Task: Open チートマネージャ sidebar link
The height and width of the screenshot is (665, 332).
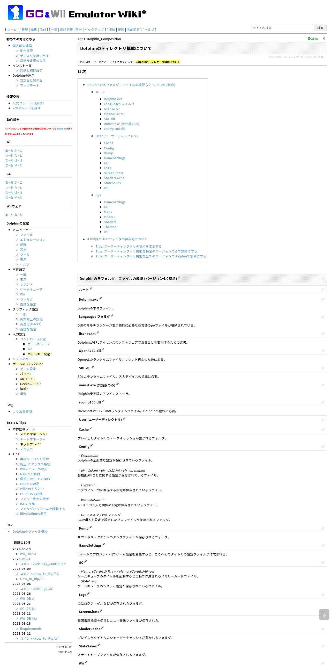Action: point(33,439)
